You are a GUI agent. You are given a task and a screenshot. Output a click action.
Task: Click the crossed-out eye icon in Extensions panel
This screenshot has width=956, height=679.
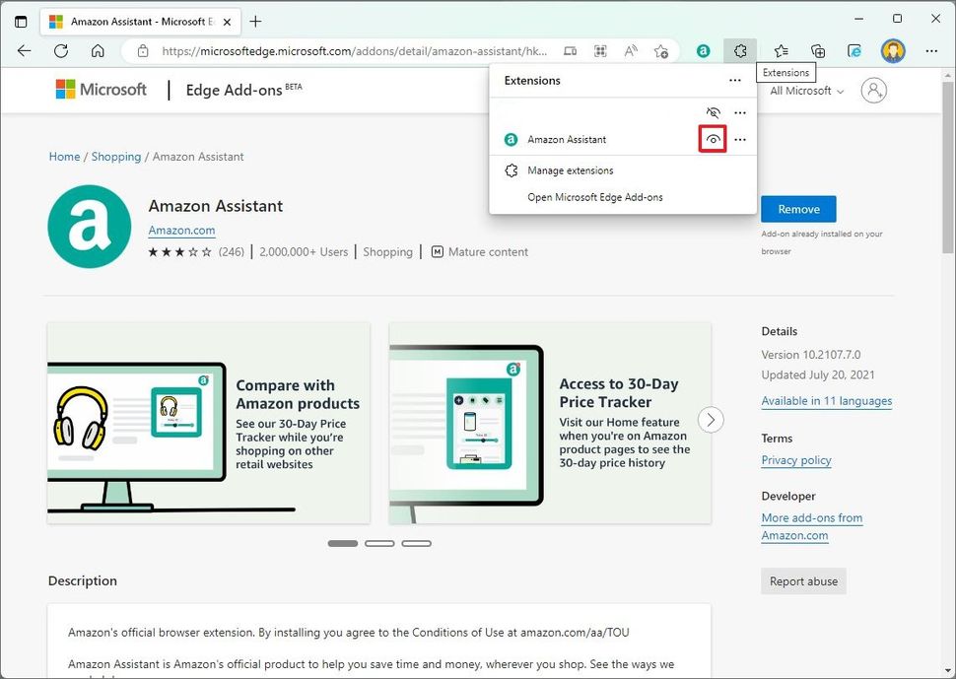pyautogui.click(x=713, y=112)
